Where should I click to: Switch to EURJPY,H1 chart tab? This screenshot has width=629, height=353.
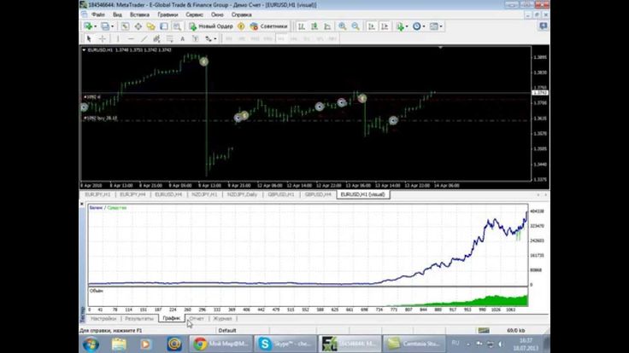click(97, 194)
